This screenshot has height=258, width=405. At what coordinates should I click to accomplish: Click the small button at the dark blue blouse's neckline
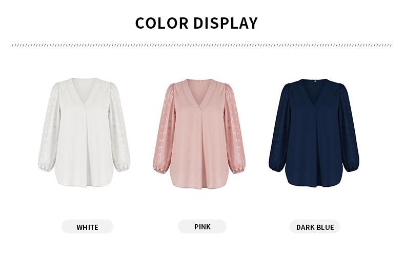pos(315,81)
